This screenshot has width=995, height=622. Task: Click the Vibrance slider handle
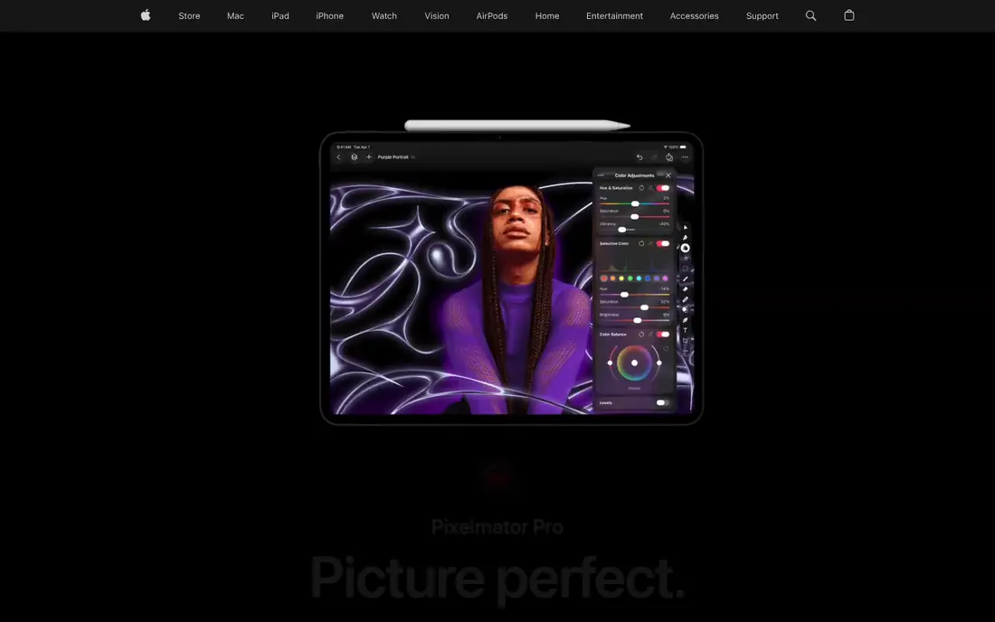point(622,230)
